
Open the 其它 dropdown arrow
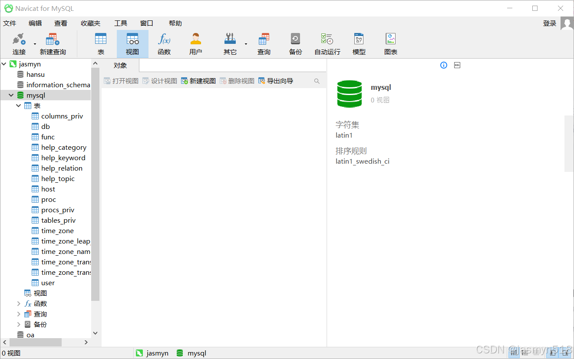[246, 44]
